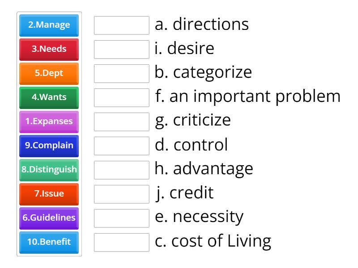
Task: Click the answer box beside 'g. criticize'
Action: click(122, 121)
